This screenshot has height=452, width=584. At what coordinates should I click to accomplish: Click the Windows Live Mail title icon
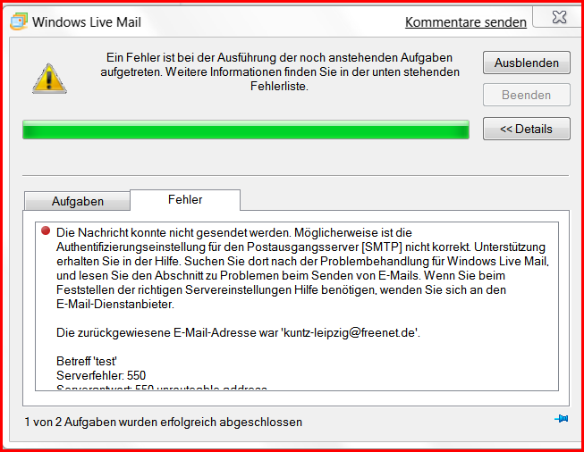pyautogui.click(x=19, y=21)
